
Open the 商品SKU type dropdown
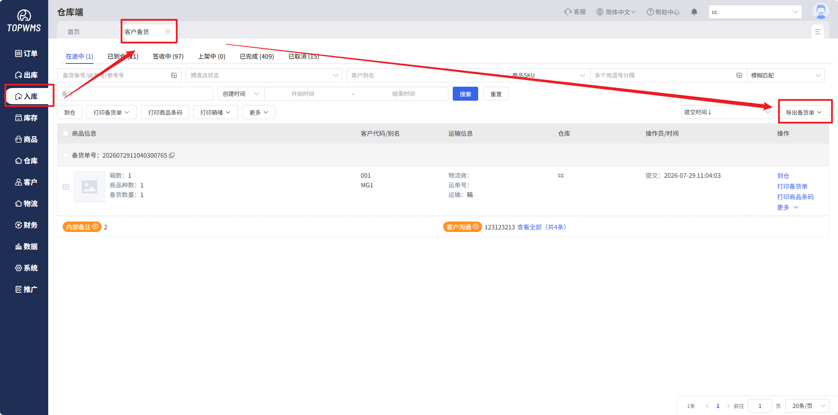(x=549, y=75)
